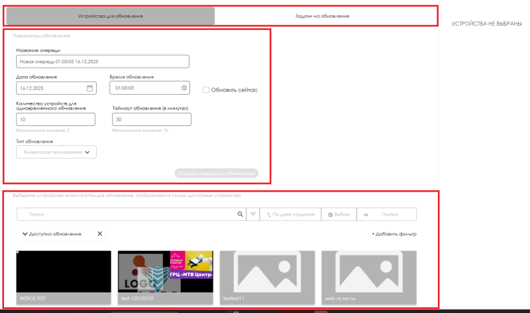Screen dimensions: 530x313
Task: Enable the 'Обновить сейчас' checkbox
Action: coord(206,90)
